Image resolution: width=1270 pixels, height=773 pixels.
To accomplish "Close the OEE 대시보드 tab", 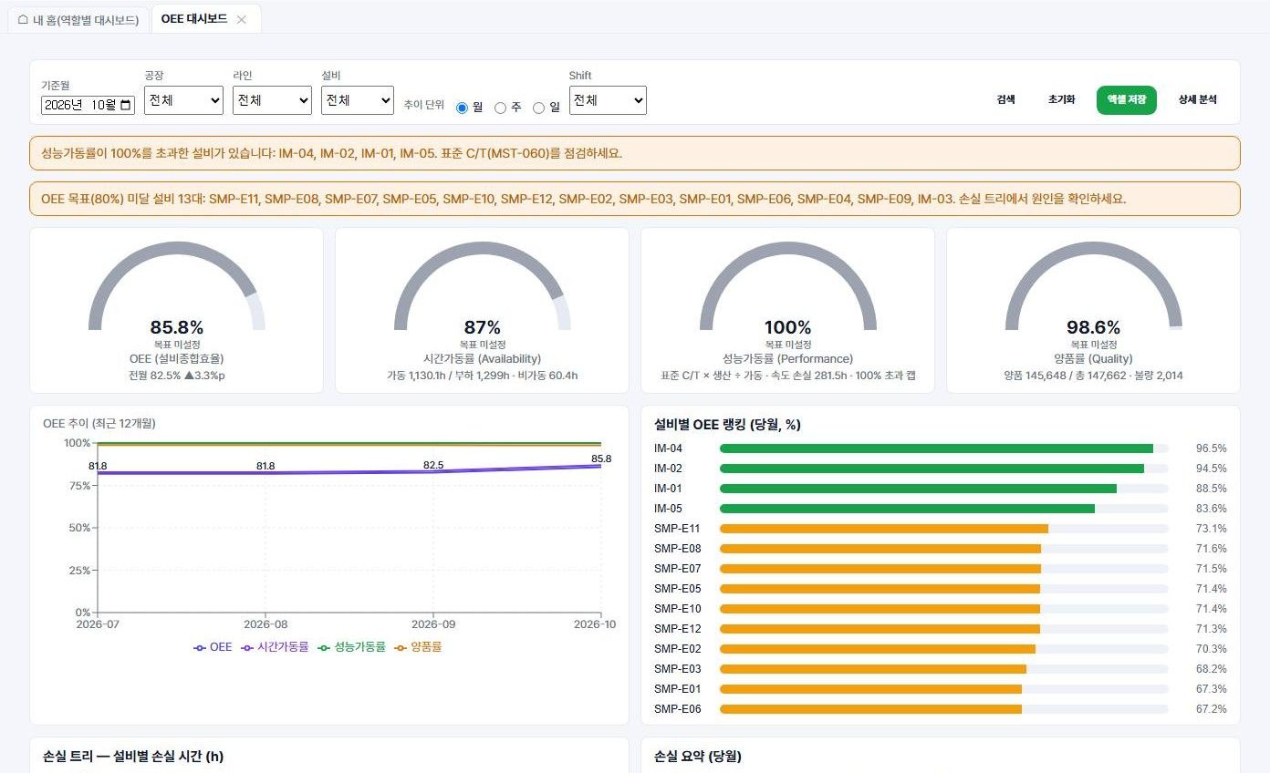I will tap(242, 19).
